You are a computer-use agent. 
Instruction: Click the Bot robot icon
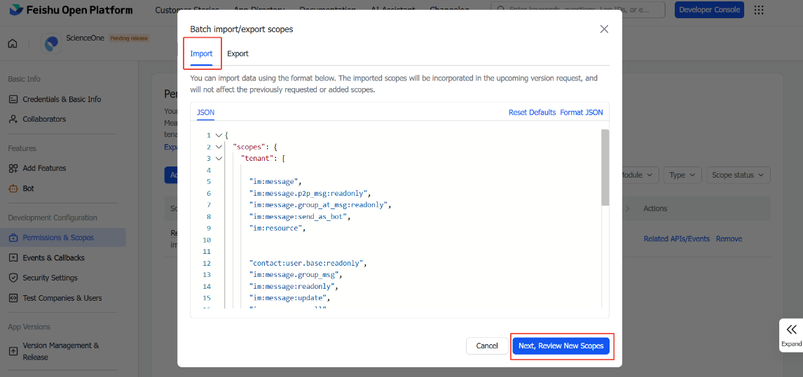click(13, 188)
